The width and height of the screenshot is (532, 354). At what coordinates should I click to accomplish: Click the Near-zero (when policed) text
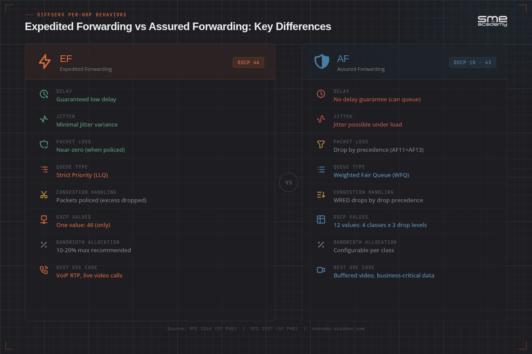point(90,150)
